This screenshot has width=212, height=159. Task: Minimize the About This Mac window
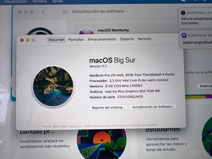click(x=28, y=40)
